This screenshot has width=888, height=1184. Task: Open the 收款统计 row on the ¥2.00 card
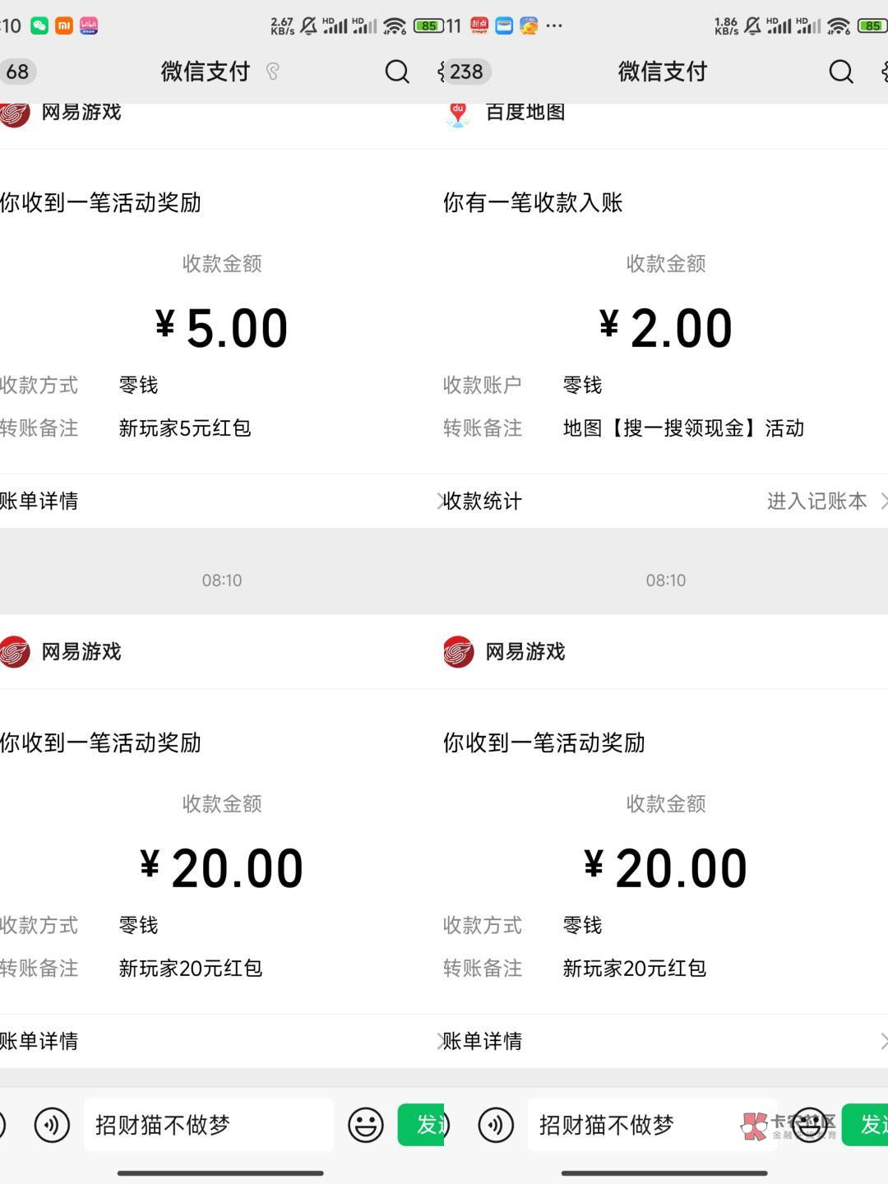pos(483,501)
